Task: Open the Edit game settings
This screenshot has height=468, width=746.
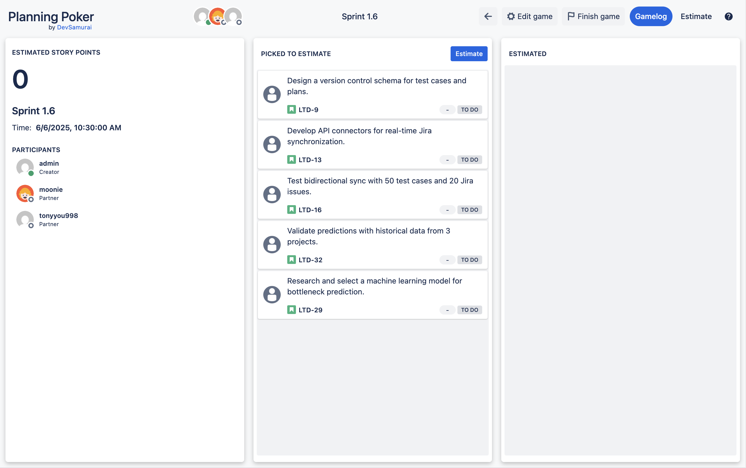Action: 530,16
